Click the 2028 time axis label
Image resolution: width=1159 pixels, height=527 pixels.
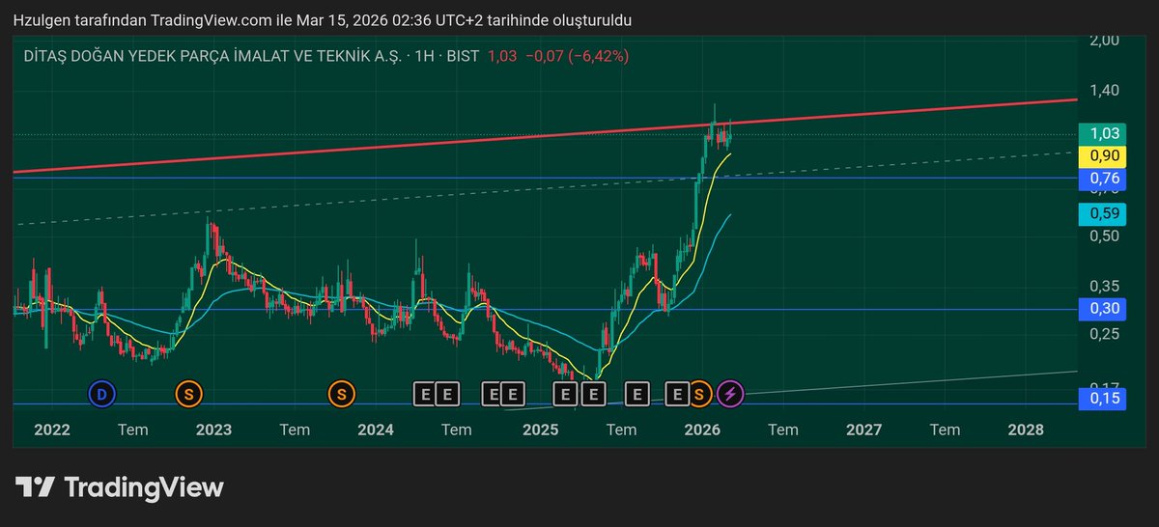1026,430
